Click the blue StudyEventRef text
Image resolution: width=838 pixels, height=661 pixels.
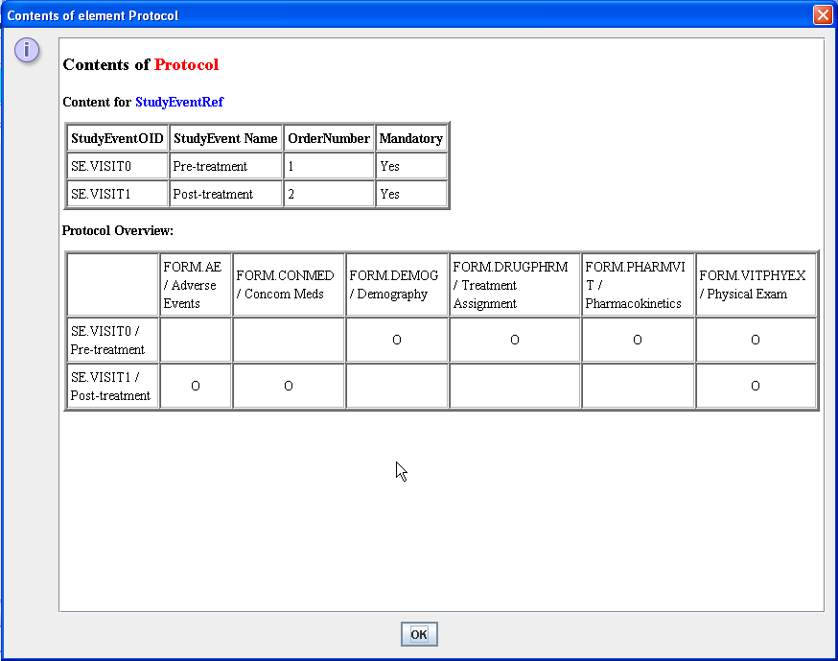coord(179,102)
